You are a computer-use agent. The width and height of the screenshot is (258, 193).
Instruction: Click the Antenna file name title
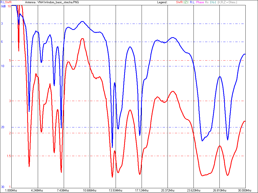coord(52,2)
